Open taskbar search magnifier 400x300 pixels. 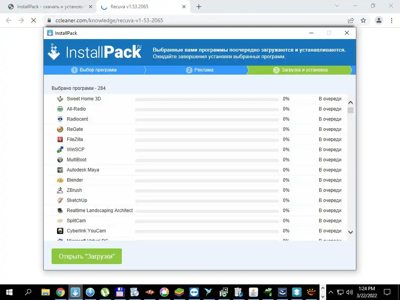click(x=28, y=292)
